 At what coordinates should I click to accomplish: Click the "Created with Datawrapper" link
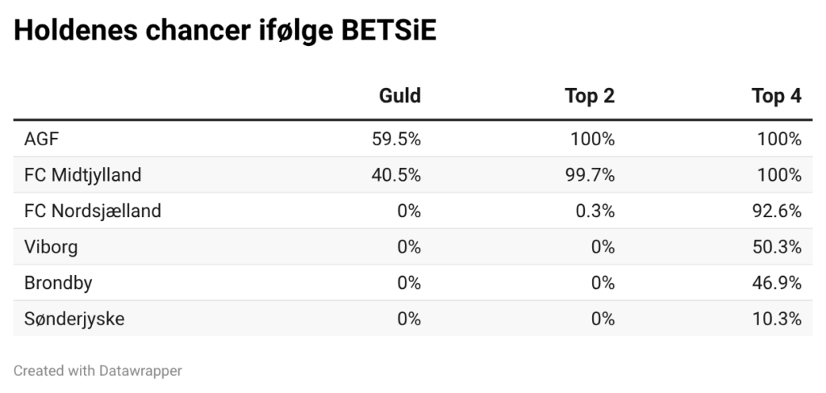pyautogui.click(x=98, y=370)
